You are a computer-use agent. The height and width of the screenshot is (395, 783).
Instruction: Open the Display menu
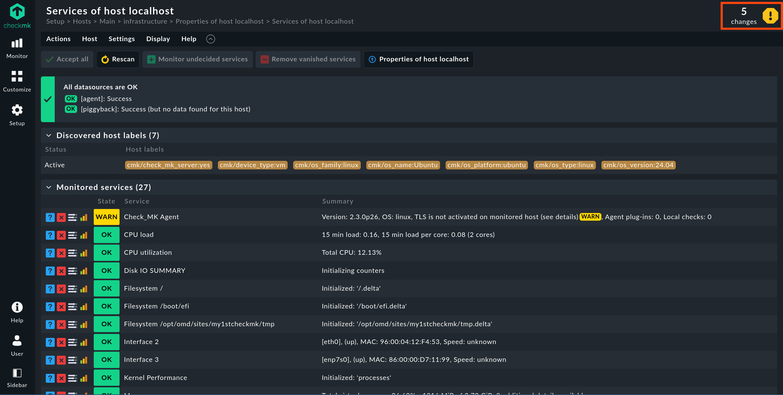(158, 39)
